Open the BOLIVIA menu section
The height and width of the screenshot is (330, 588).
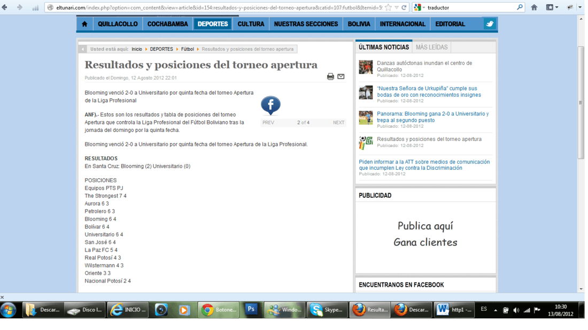359,24
